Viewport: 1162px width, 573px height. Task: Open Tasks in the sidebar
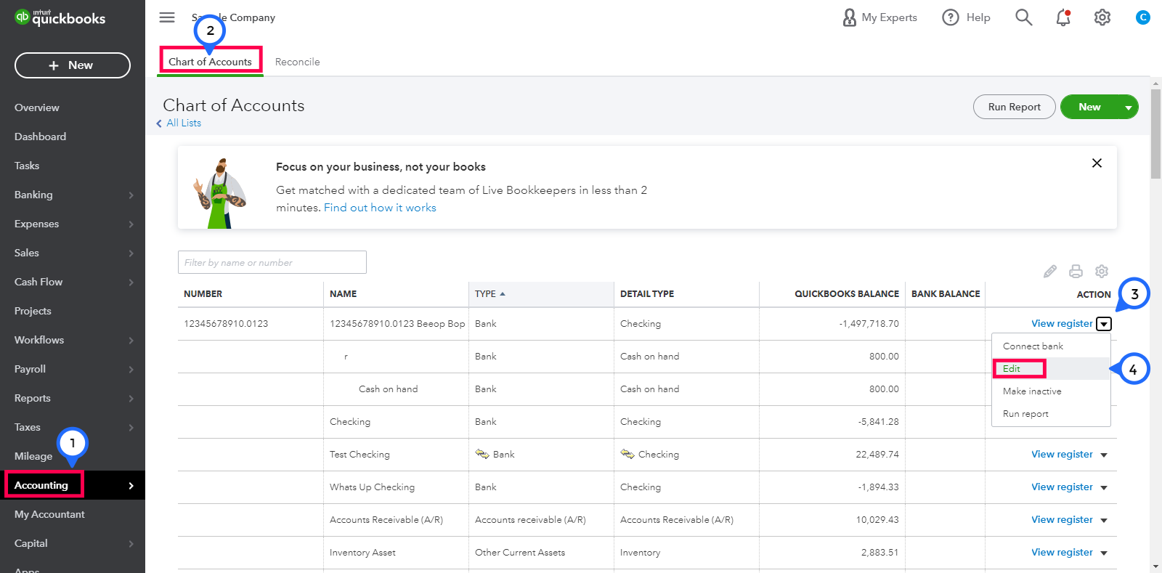point(73,166)
